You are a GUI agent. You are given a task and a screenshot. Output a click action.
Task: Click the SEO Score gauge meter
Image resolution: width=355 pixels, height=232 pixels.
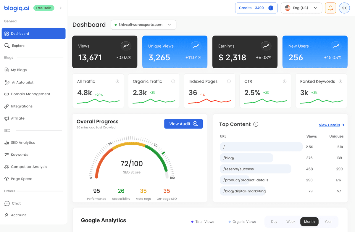coord(132,160)
